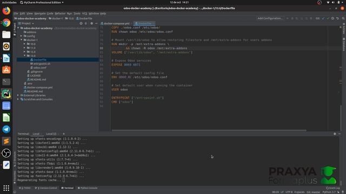Hide the Project tool window

(x=96, y=23)
